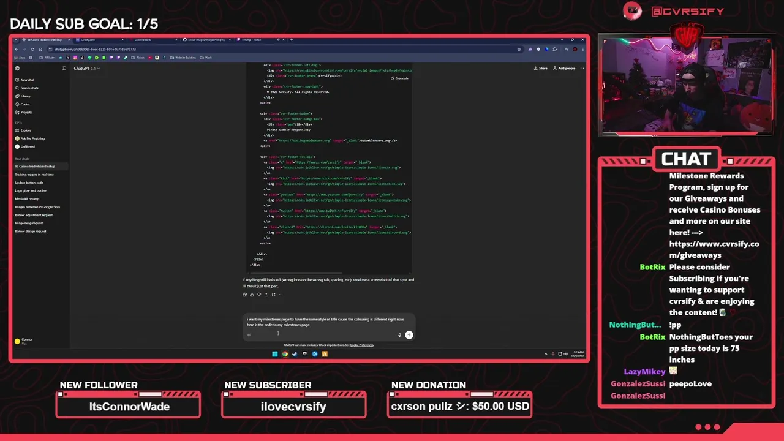Image resolution: width=784 pixels, height=441 pixels.
Task: Click Share in ChatGPT header
Action: click(x=540, y=68)
